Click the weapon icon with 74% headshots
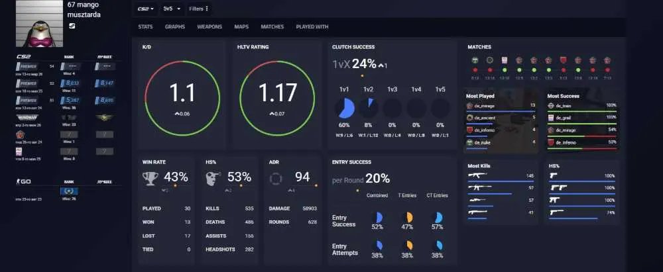The width and height of the screenshot is (663, 272). click(557, 212)
